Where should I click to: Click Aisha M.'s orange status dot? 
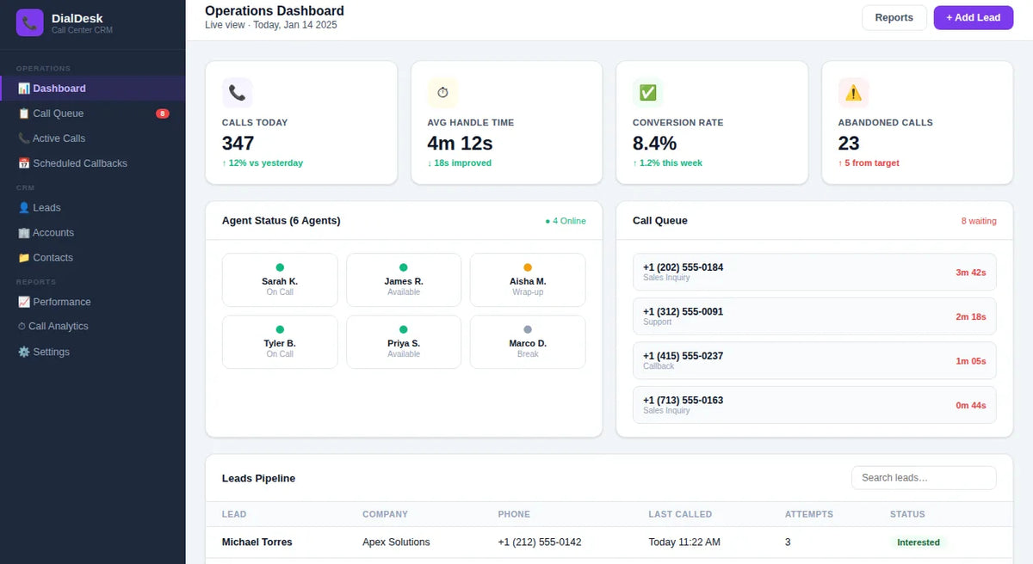tap(528, 267)
